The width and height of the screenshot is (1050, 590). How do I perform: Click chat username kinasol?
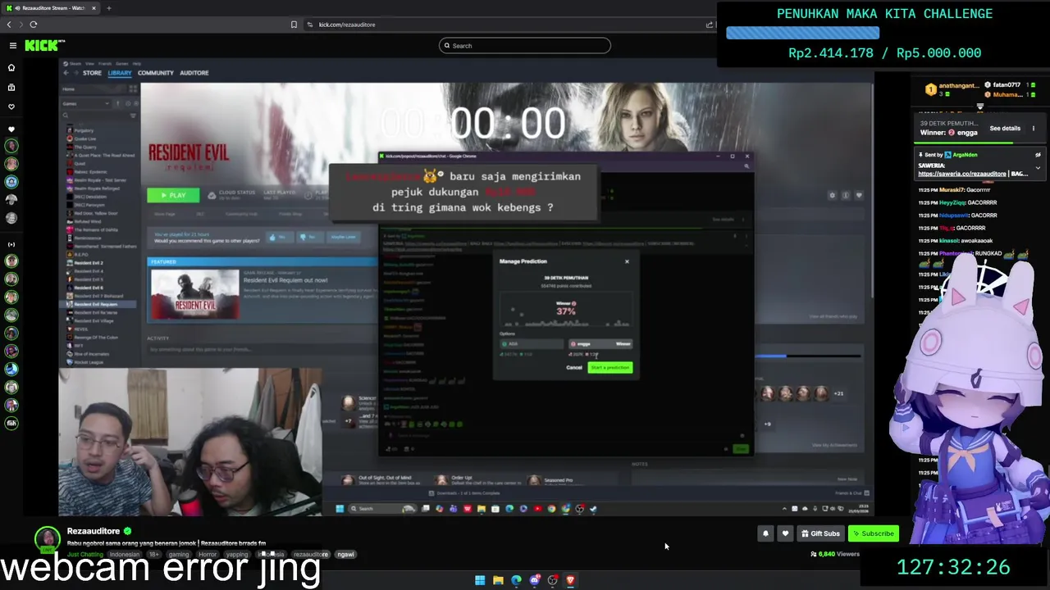pos(949,241)
